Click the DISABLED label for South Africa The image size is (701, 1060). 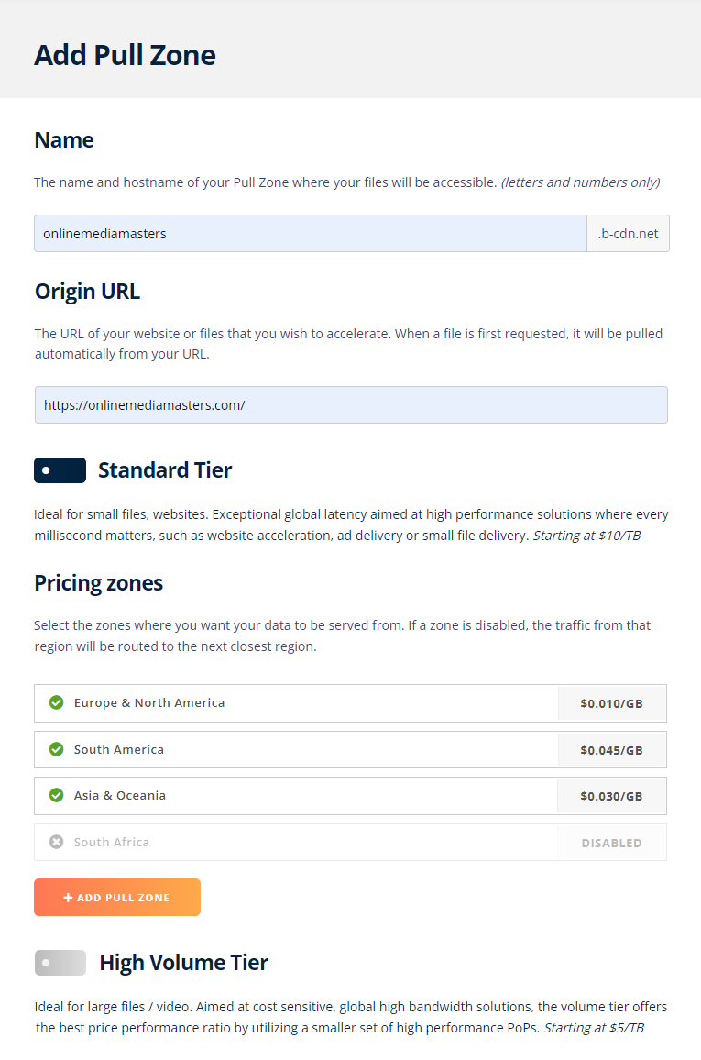pyautogui.click(x=612, y=843)
